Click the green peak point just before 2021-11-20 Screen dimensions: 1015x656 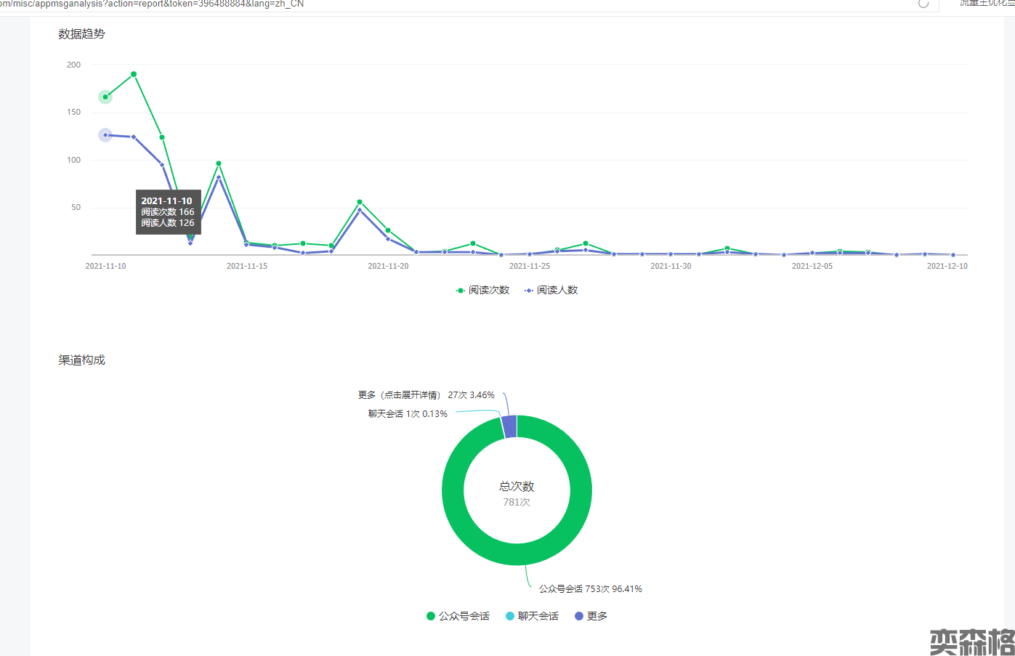[x=360, y=202]
